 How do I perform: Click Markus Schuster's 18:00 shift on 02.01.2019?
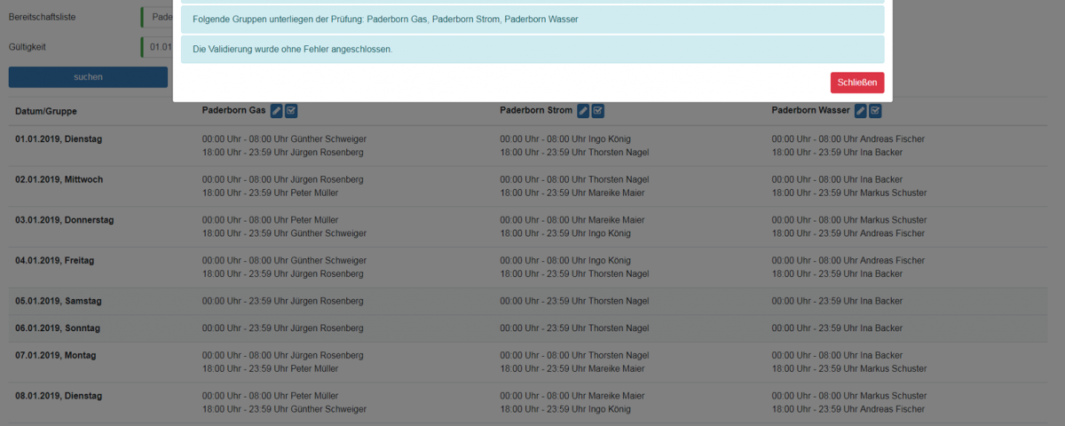[848, 193]
